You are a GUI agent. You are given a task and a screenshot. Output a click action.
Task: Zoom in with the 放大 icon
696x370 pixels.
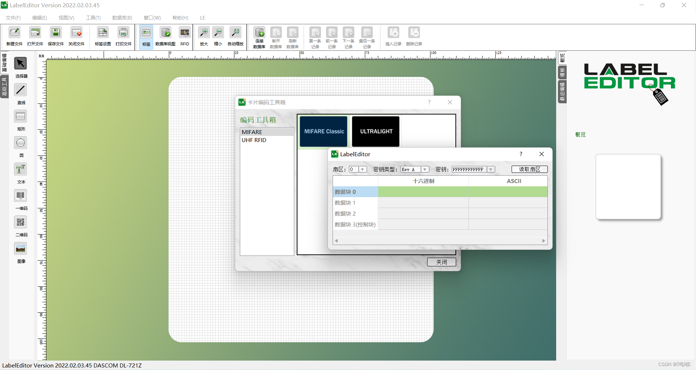204,33
